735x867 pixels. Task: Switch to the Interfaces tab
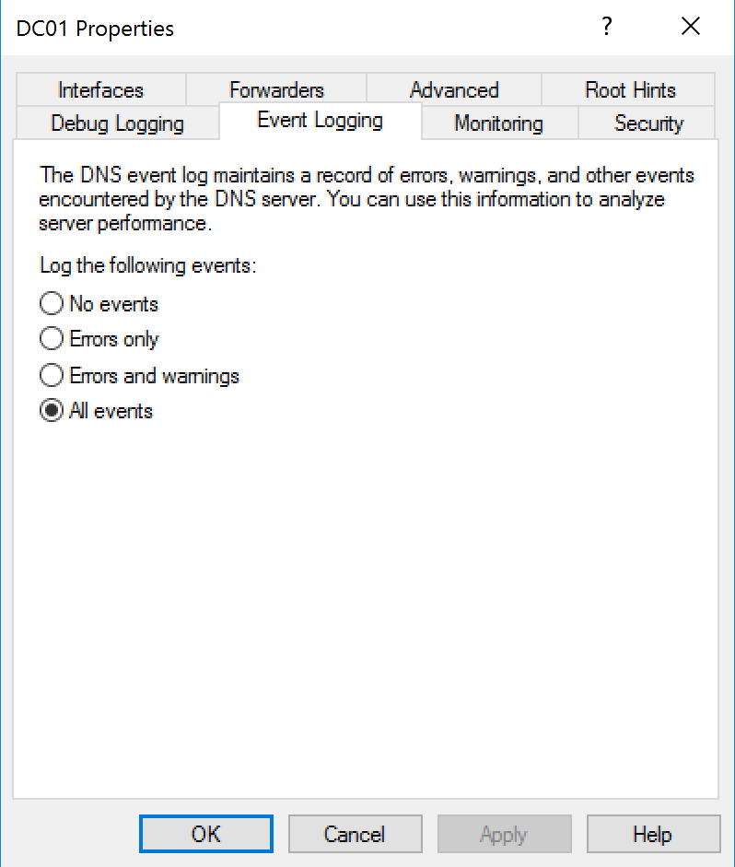coord(101,90)
